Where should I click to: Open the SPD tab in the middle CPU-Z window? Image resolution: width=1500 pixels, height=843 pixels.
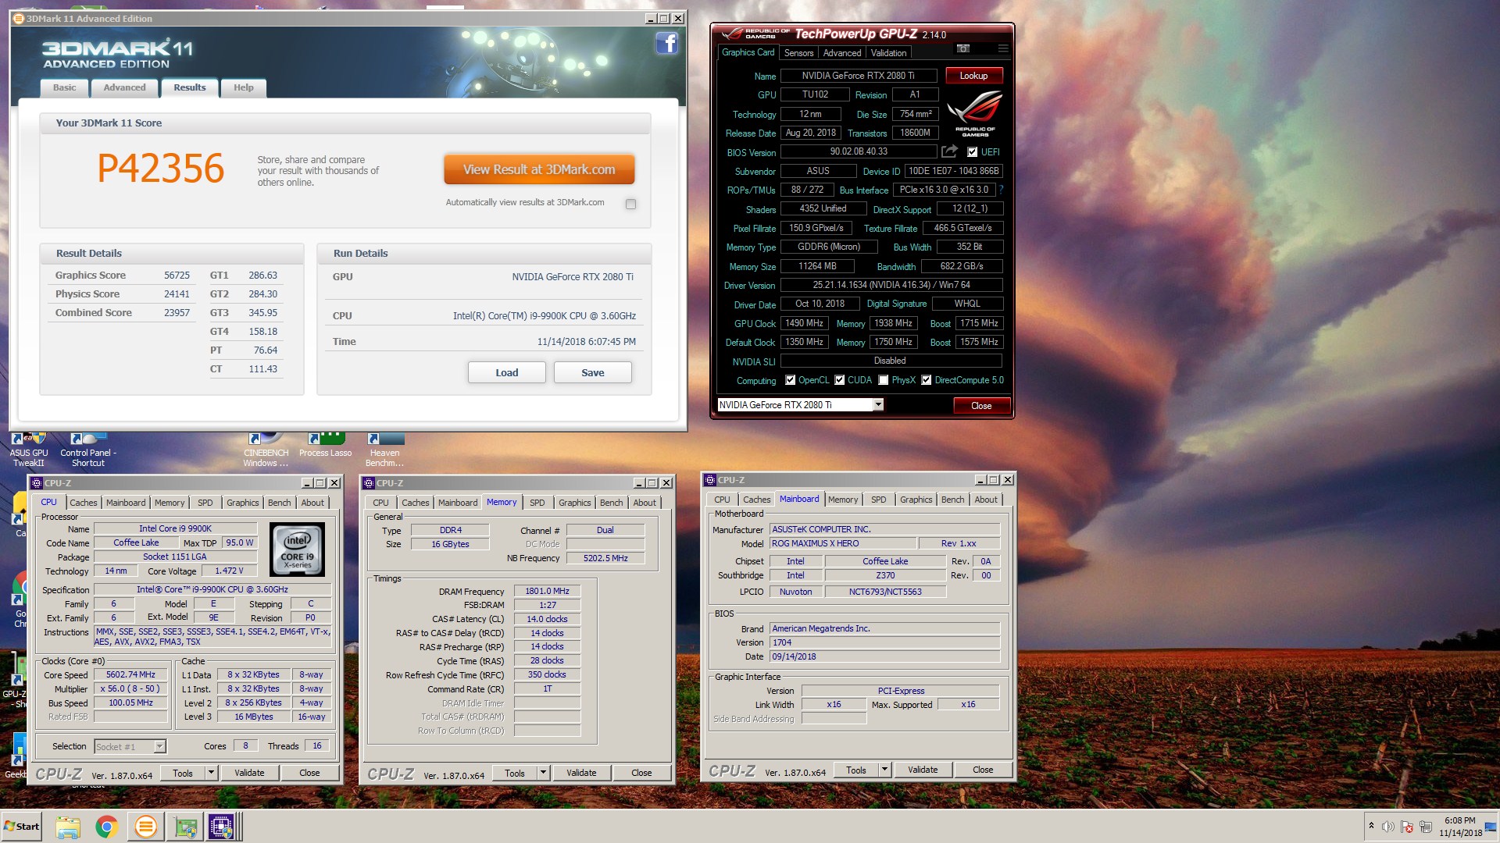(537, 503)
